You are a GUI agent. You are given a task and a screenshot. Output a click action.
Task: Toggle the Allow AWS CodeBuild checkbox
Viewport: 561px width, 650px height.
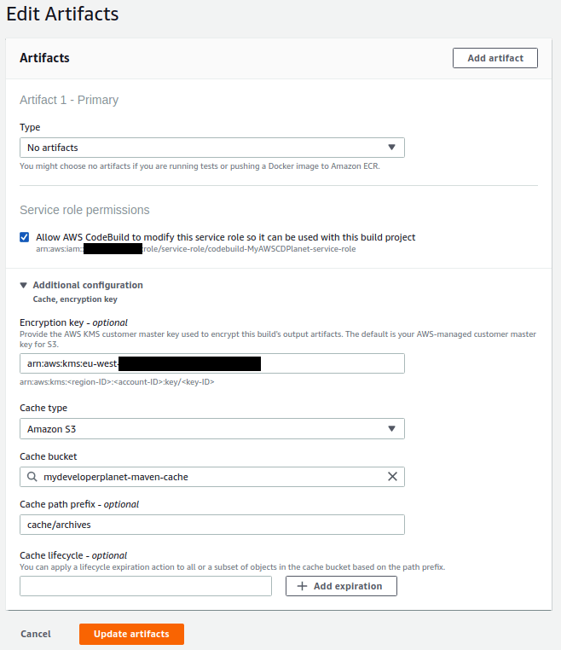pyautogui.click(x=25, y=237)
